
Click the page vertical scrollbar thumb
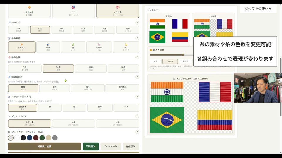point(280,87)
